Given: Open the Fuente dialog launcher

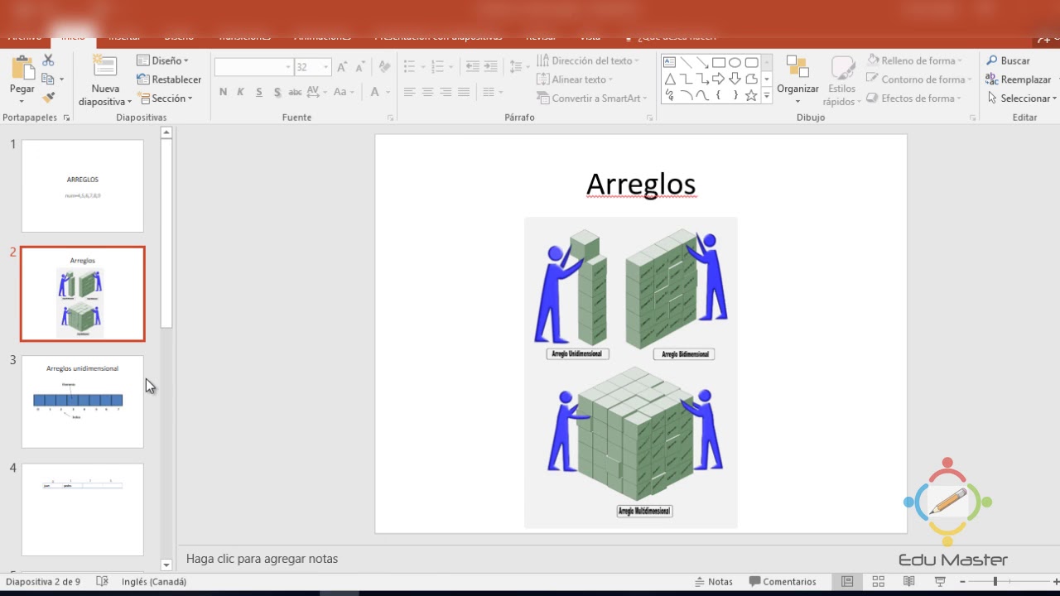Looking at the screenshot, I should 389,118.
